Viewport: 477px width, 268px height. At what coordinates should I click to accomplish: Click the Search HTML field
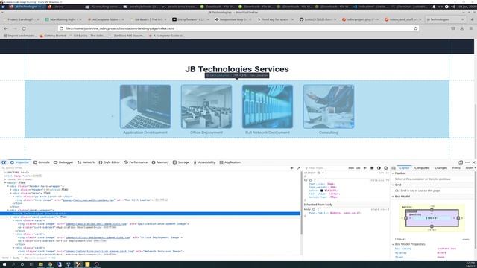pos(145,168)
